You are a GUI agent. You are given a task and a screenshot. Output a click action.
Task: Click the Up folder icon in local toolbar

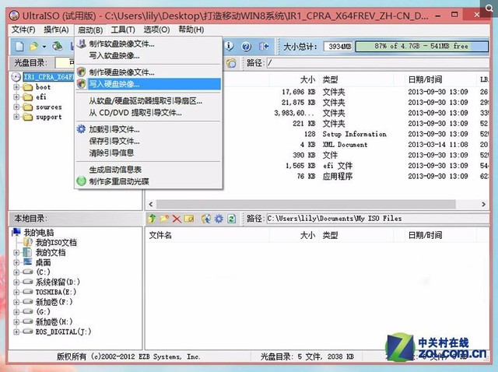(x=152, y=219)
